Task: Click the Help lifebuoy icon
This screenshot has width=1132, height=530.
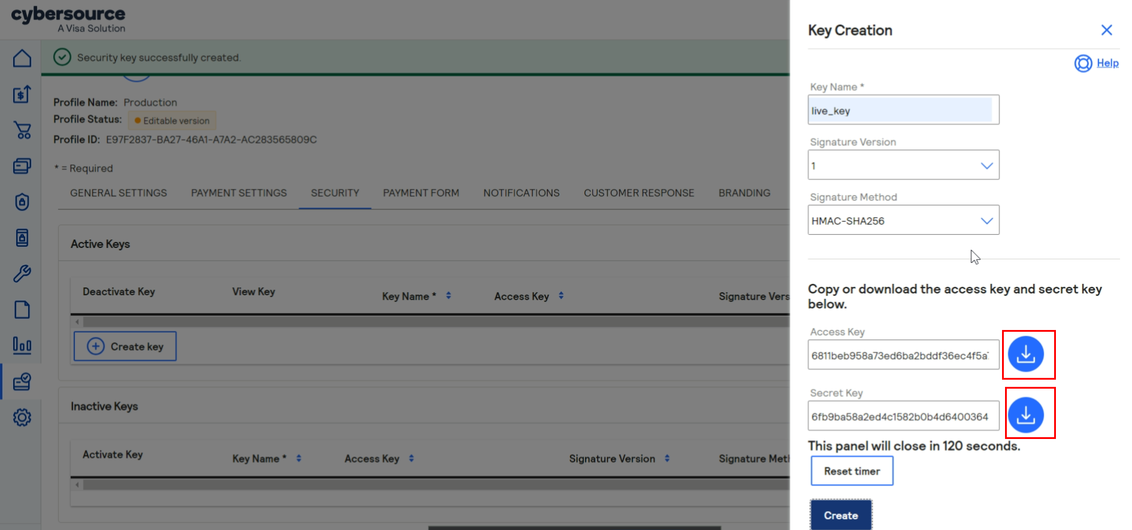Action: [x=1083, y=63]
